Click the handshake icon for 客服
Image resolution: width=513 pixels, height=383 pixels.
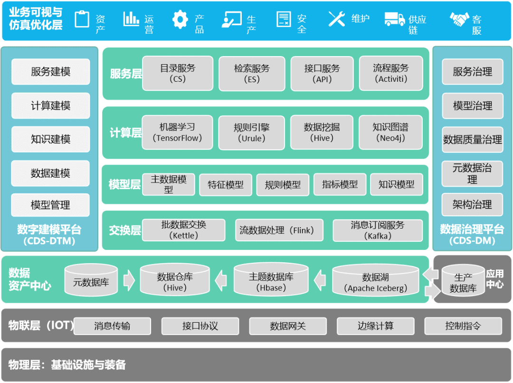point(459,19)
